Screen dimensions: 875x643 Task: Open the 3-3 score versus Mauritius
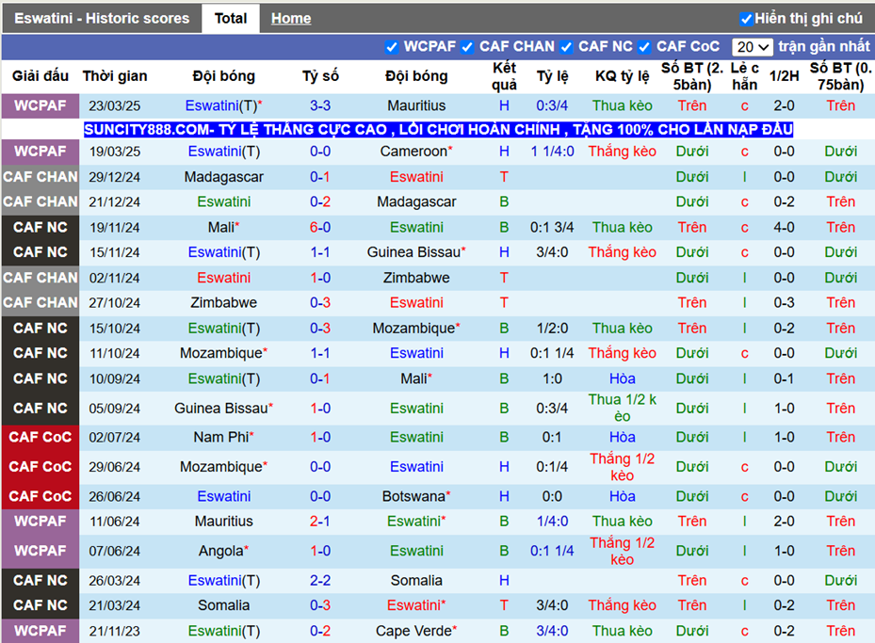click(320, 105)
